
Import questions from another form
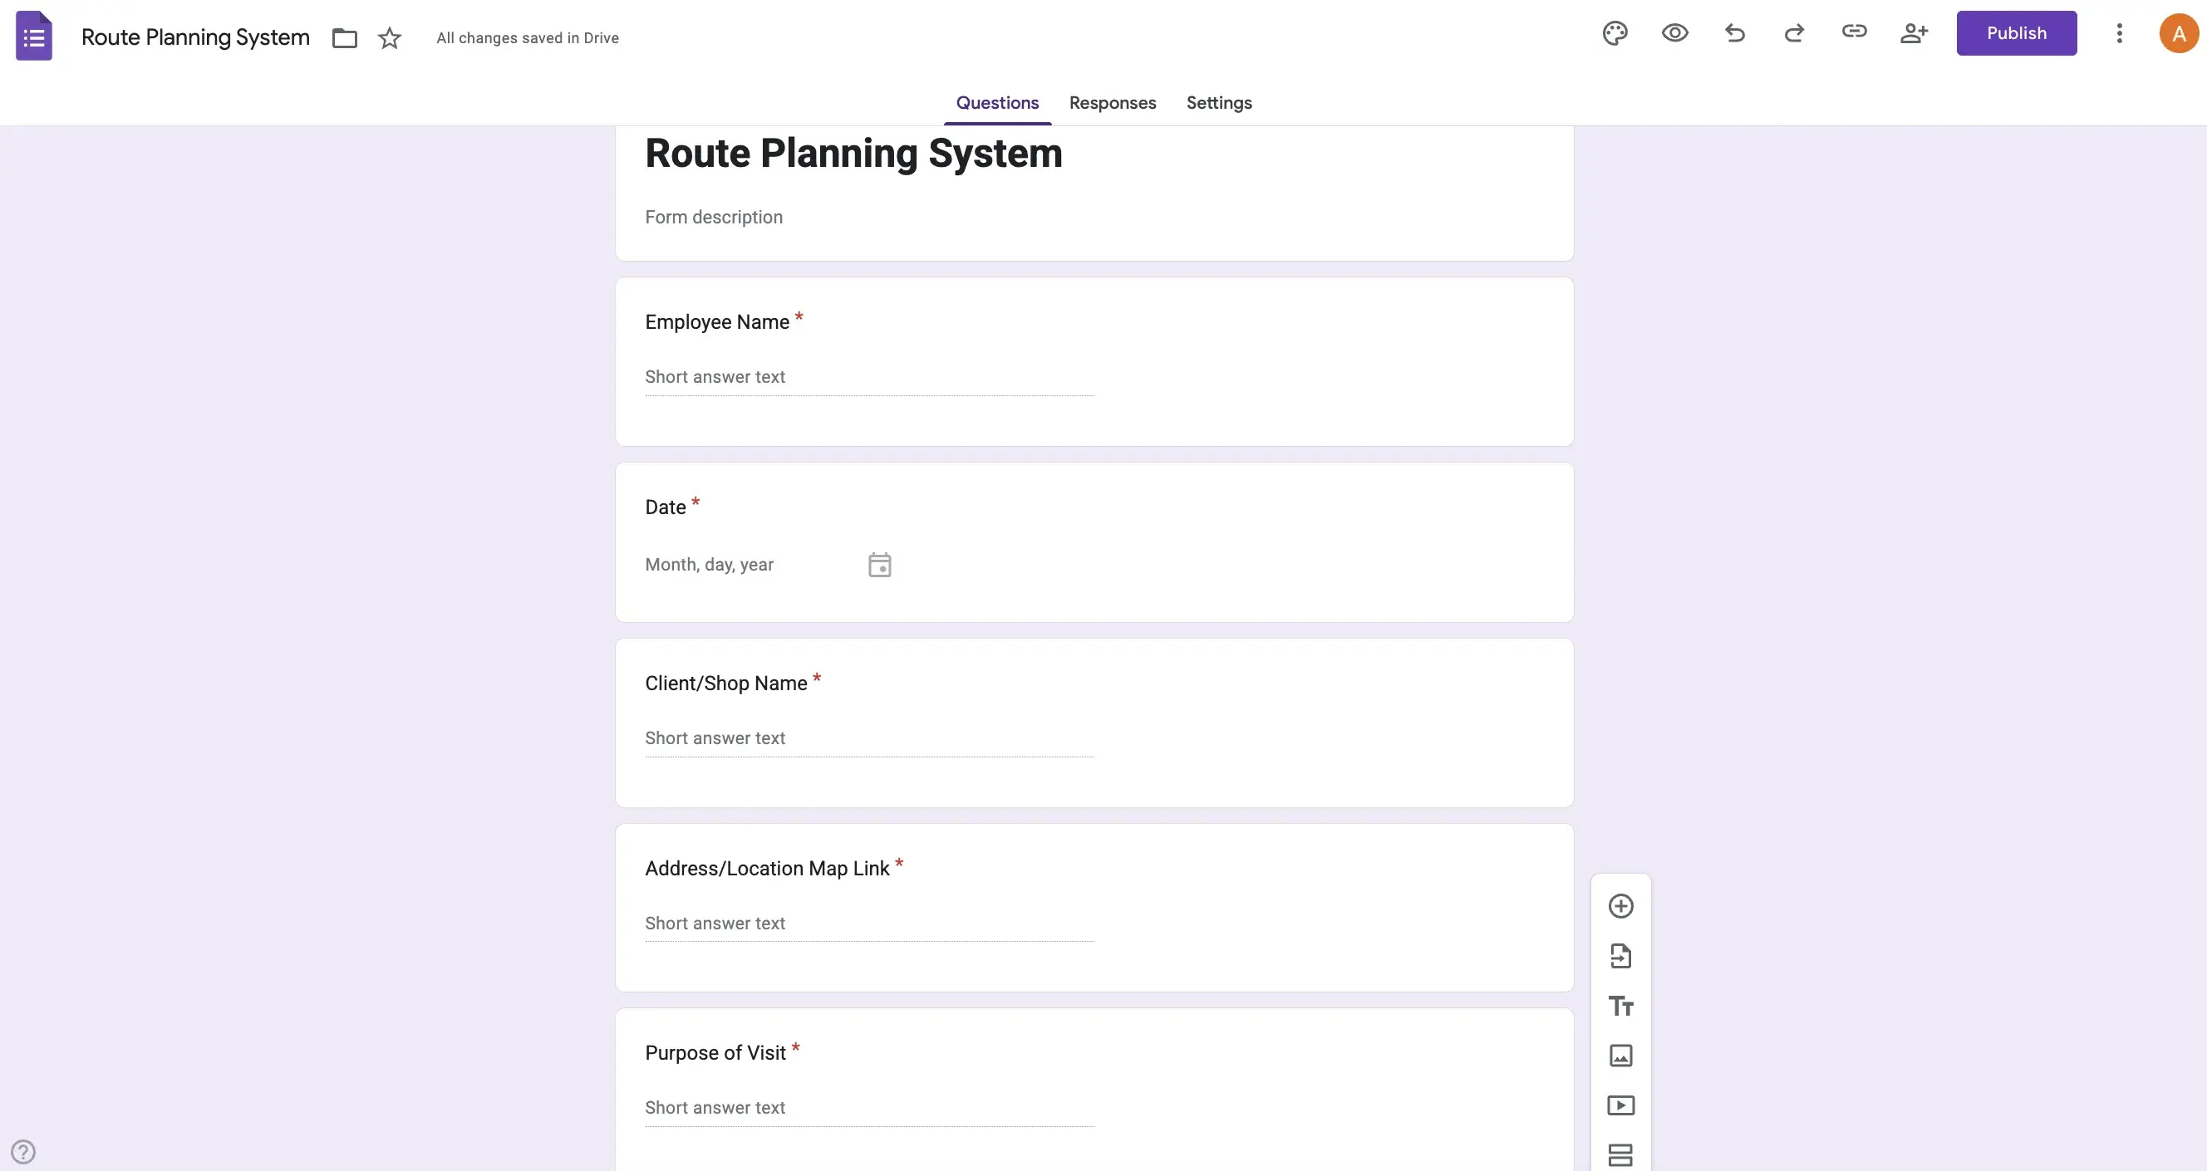(x=1621, y=955)
